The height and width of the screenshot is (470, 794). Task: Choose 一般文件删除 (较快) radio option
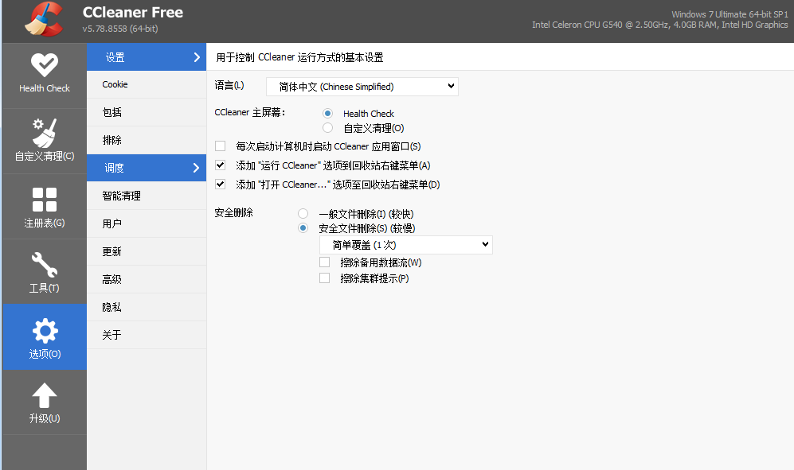click(x=303, y=214)
